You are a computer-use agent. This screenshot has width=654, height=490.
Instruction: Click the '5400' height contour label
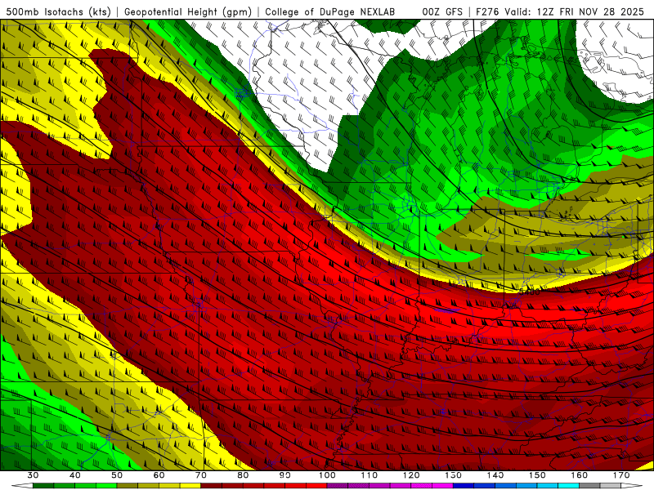529,292
